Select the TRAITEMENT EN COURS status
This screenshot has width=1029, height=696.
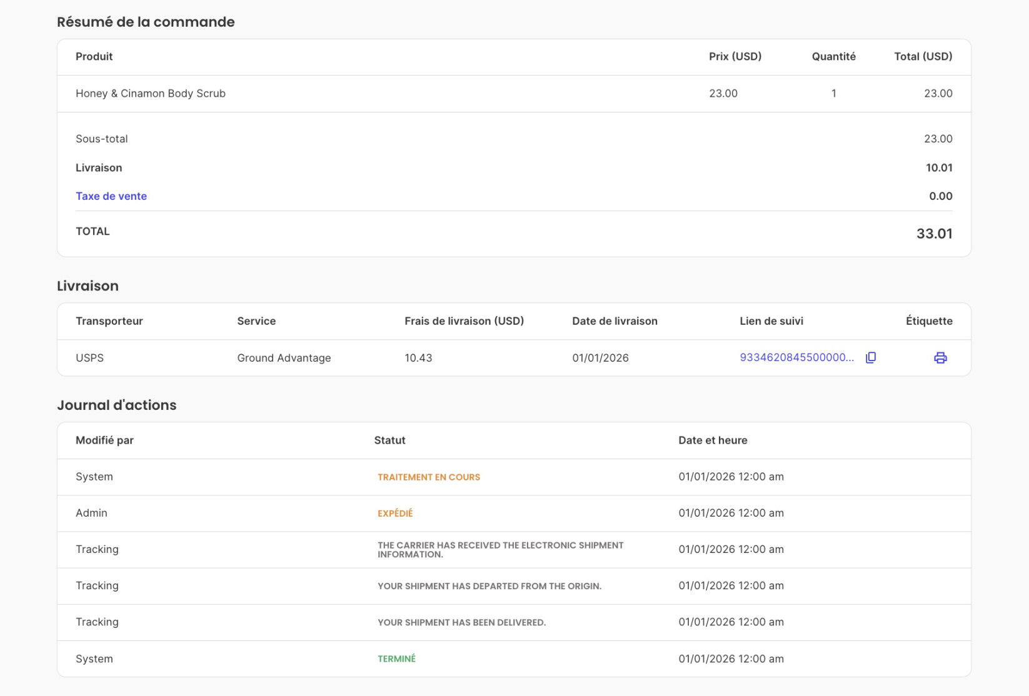coord(429,477)
